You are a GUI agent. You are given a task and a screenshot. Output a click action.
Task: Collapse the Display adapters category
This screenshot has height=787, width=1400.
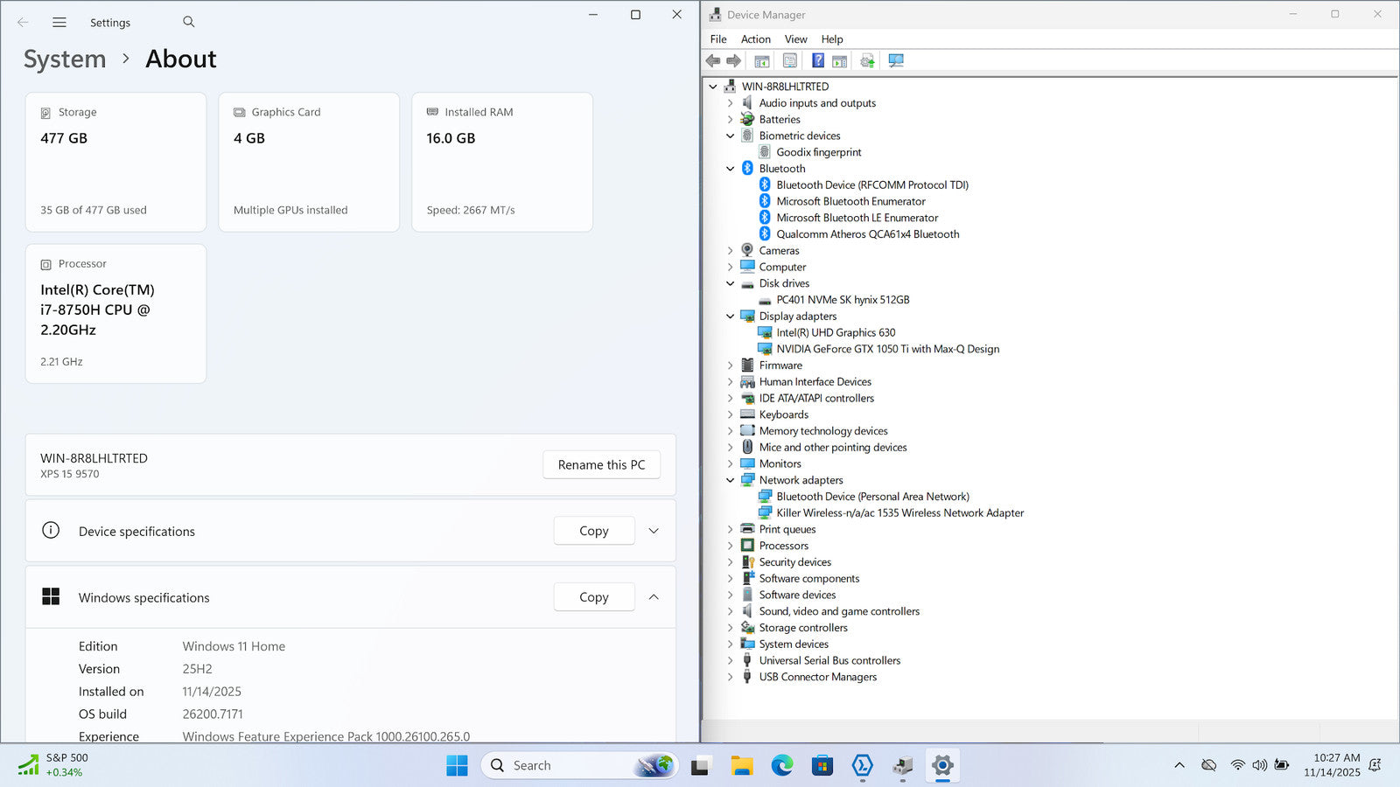731,317
